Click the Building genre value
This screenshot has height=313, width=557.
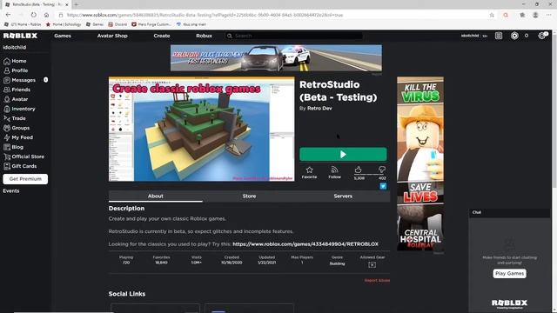[x=337, y=263]
